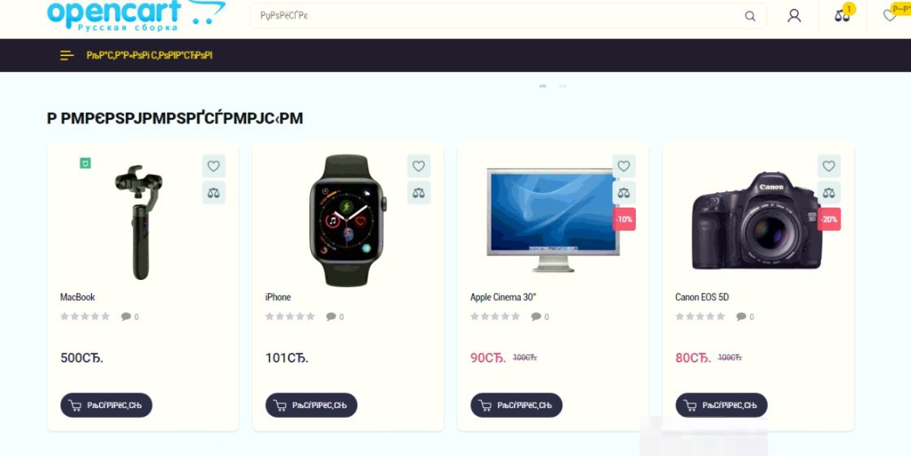Focus the search input field

499,15
